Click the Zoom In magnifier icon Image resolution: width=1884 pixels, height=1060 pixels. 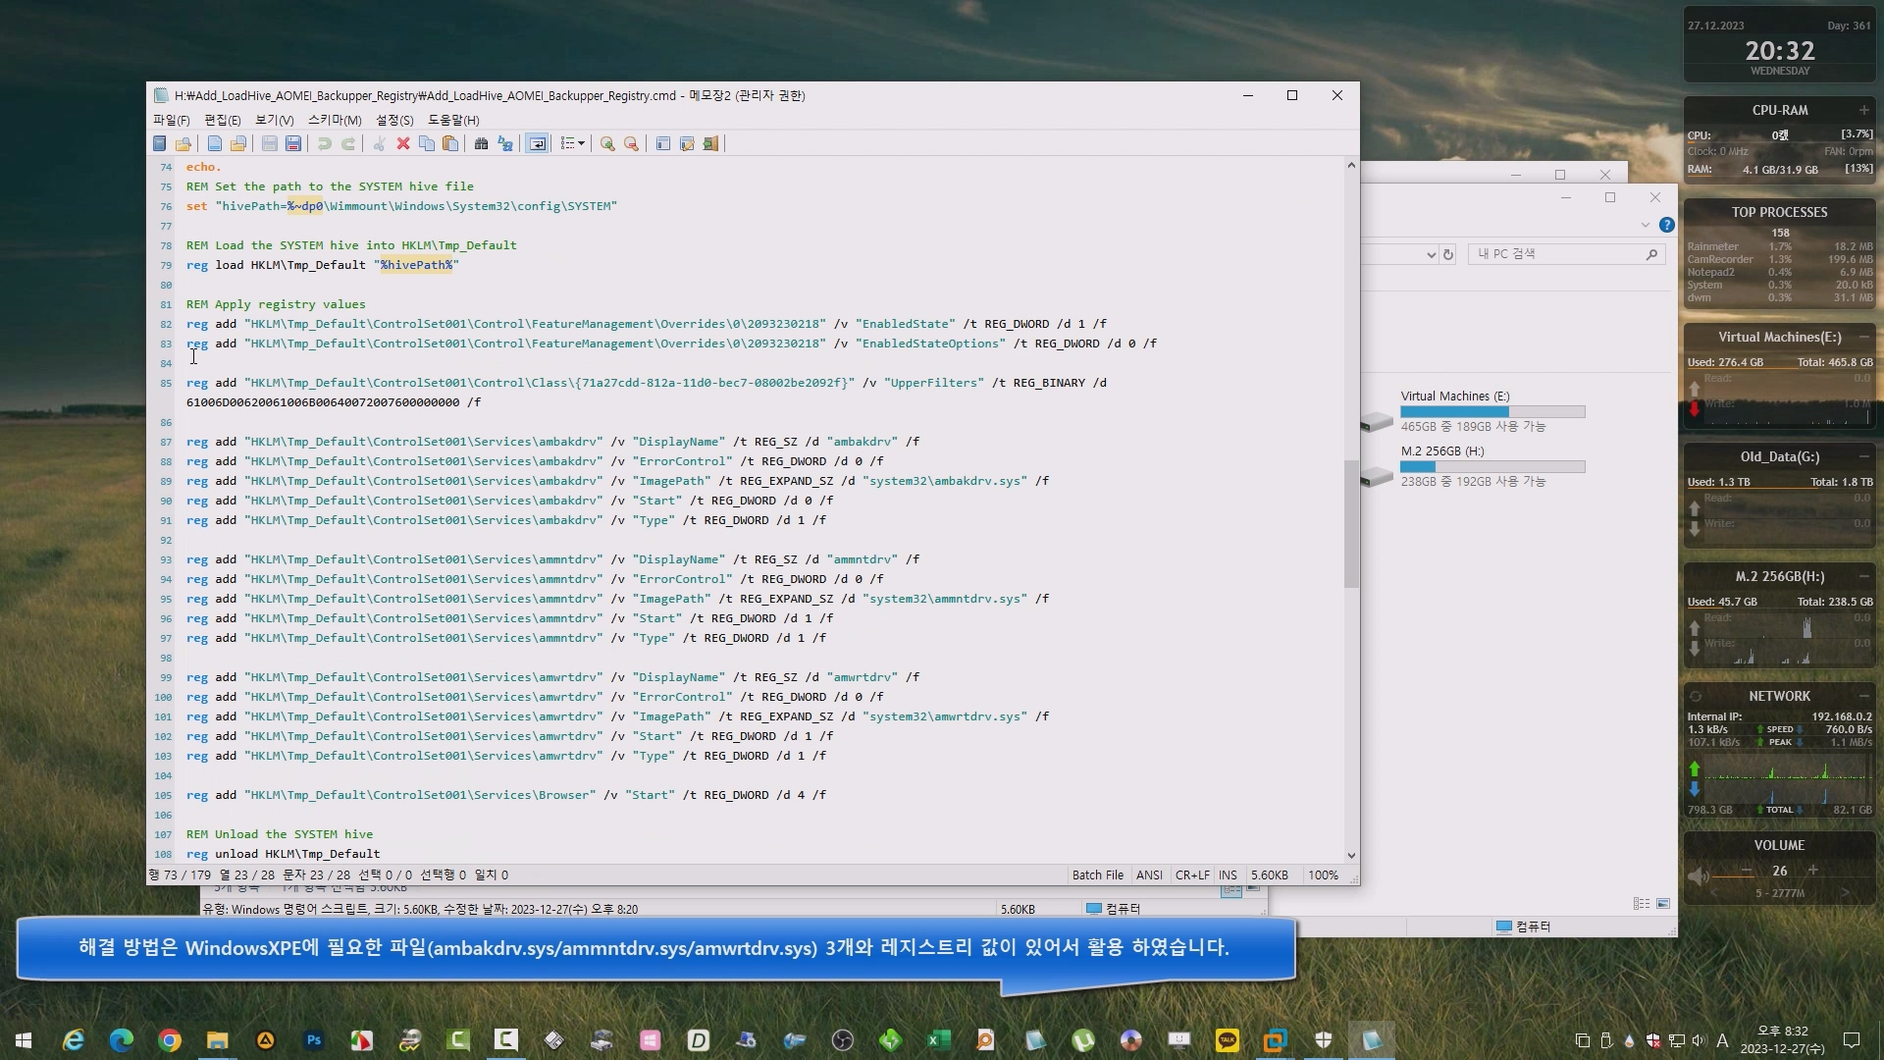point(607,144)
